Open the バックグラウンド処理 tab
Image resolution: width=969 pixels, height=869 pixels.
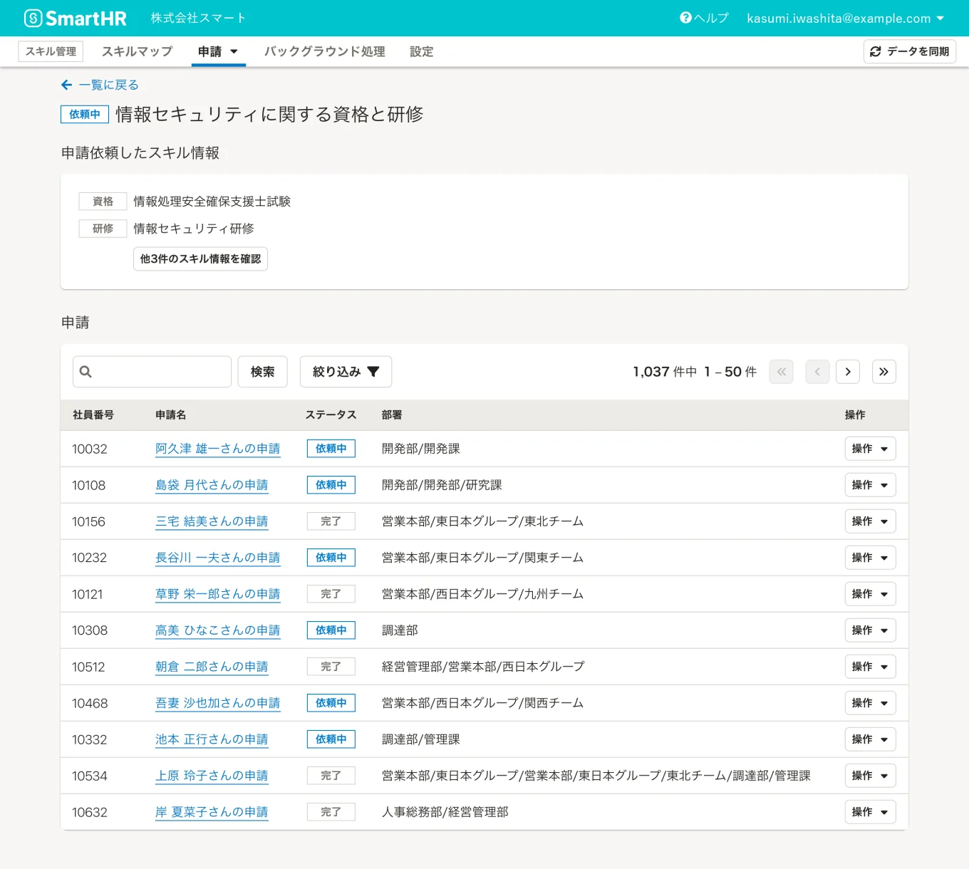point(324,51)
